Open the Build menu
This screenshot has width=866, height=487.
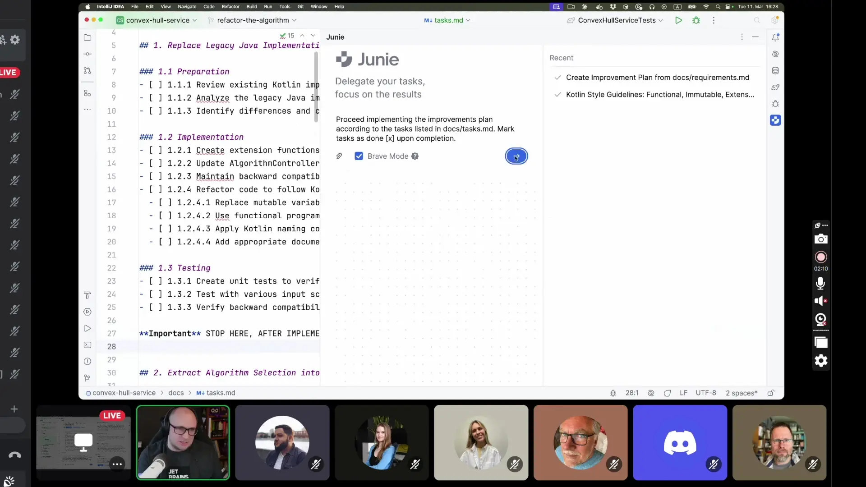point(252,7)
